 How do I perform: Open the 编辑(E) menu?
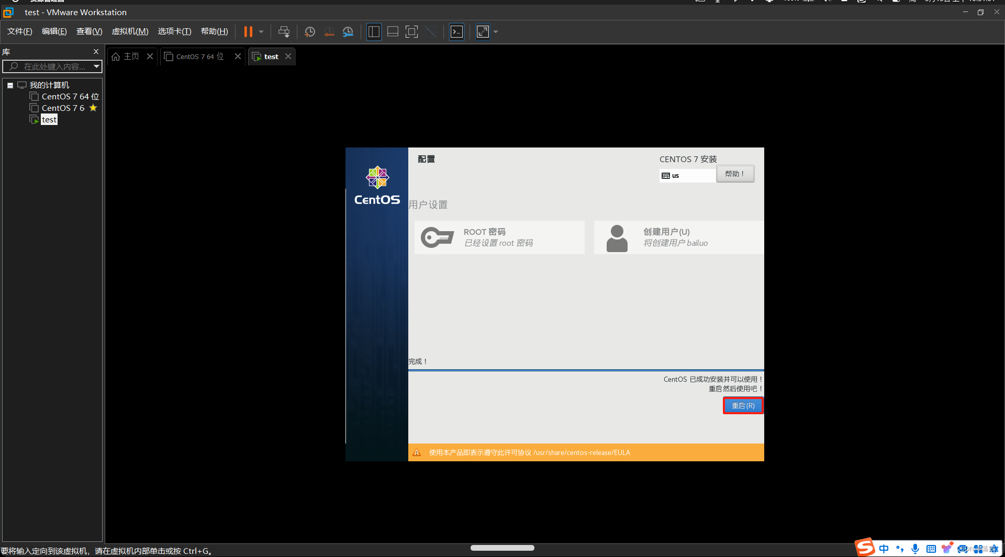coord(54,31)
